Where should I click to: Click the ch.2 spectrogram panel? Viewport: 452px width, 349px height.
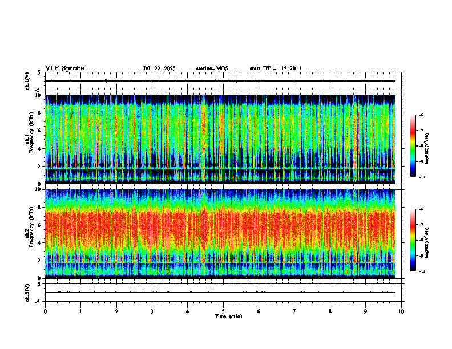(220, 234)
